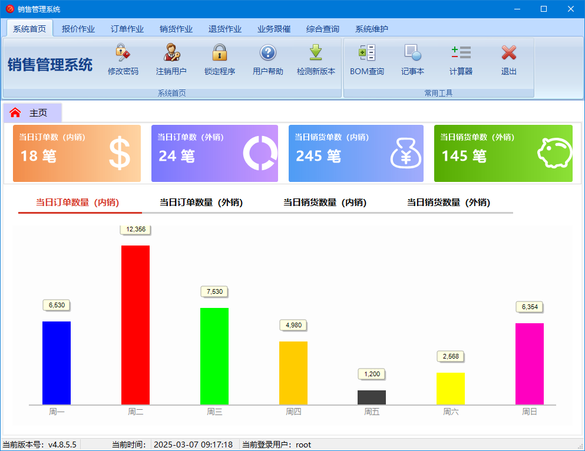Viewport: 585px width, 451px height.
Task: Click the 常用工具 group label
Action: click(x=438, y=93)
